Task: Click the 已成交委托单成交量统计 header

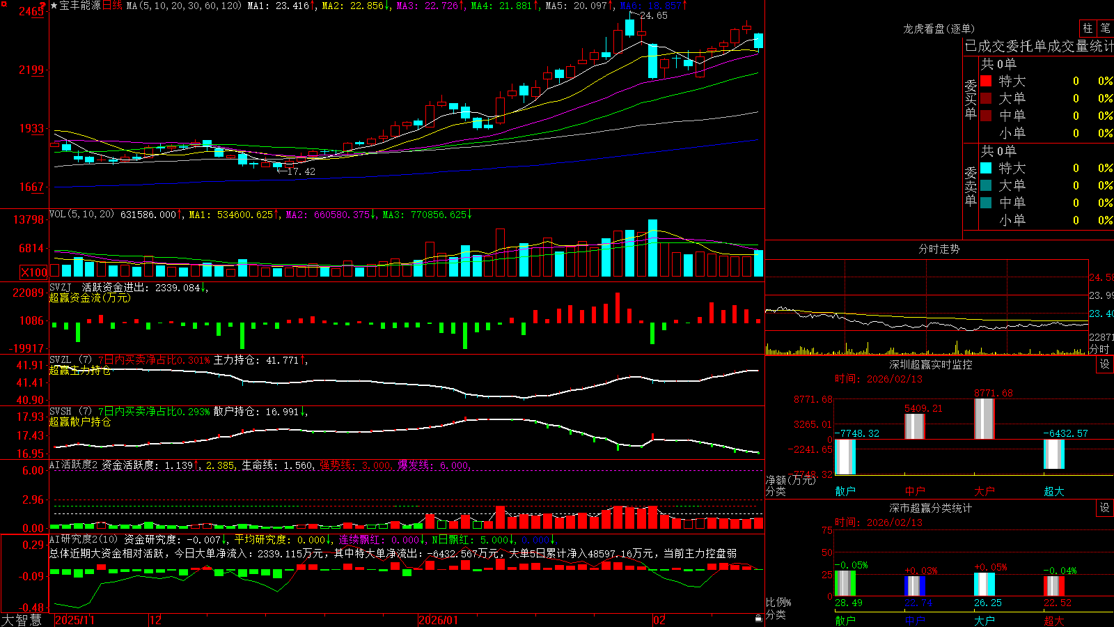Action: (x=1039, y=46)
